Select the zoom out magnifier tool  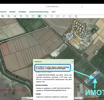pos(9,16)
